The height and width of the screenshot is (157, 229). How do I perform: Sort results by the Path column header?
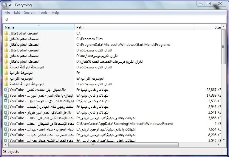(134, 27)
